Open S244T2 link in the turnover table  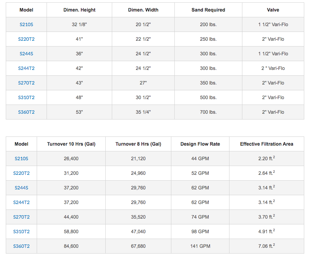(21, 202)
